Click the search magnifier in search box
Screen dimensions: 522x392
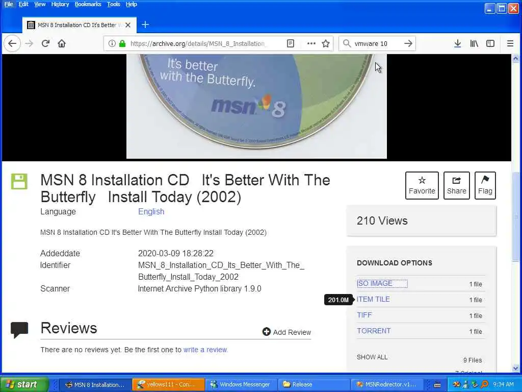tap(347, 43)
